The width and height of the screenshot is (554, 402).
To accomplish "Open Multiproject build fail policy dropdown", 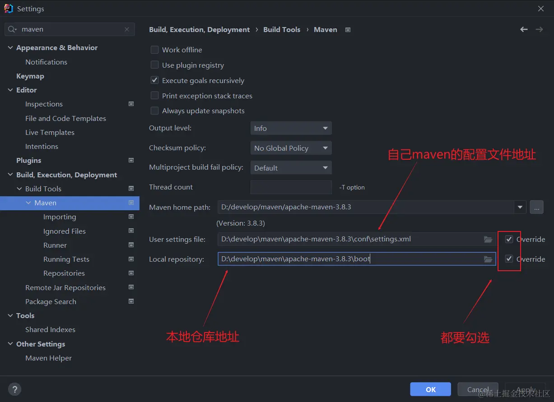I will (x=291, y=168).
